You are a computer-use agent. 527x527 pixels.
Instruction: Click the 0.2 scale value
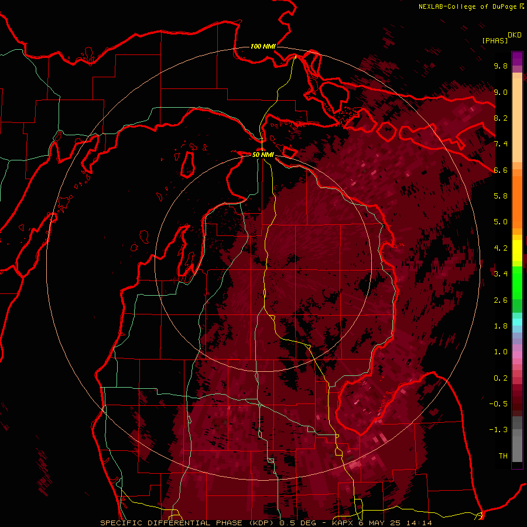point(501,378)
